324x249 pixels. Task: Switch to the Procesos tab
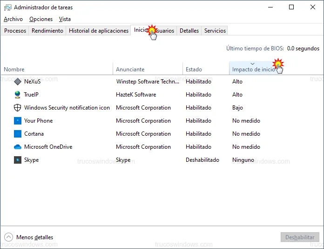tap(15, 31)
